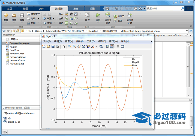
Task: Click the search documentation input field
Action: click(164, 8)
